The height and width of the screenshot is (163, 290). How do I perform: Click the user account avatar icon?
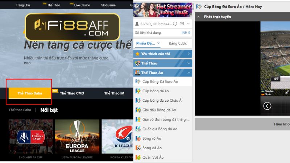click(x=137, y=24)
